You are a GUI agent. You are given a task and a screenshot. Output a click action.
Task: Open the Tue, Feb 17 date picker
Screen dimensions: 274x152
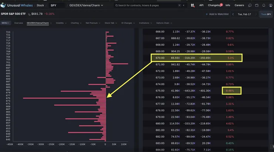point(244,14)
